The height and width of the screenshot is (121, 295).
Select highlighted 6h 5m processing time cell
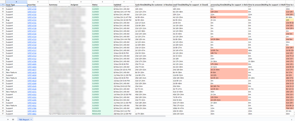[229, 17]
